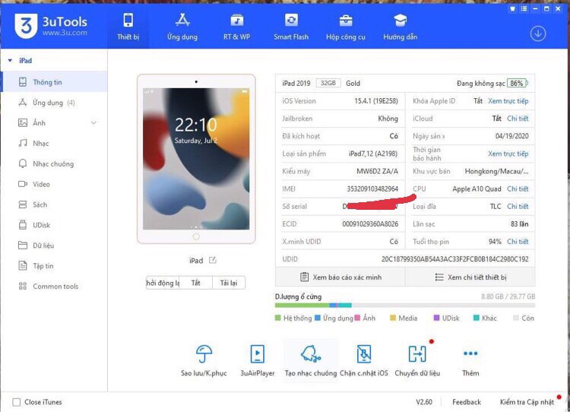Screen dimensions: 570x412
Task: Toggle the Close iTunes checkbox
Action: point(17,402)
